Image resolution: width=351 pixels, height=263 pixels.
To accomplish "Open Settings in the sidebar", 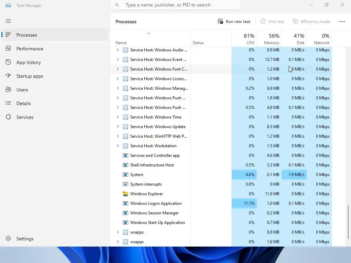I will point(55,239).
